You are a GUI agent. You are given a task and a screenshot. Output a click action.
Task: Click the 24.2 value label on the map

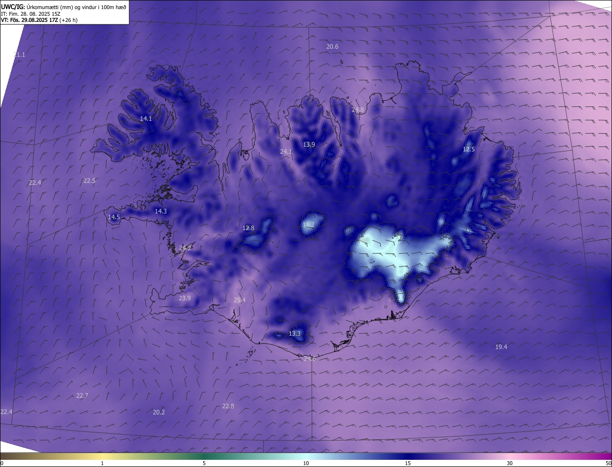coord(185,248)
